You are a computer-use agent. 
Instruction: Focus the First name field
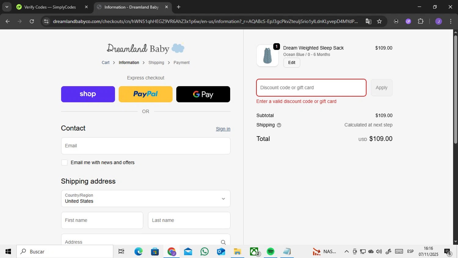click(x=102, y=220)
